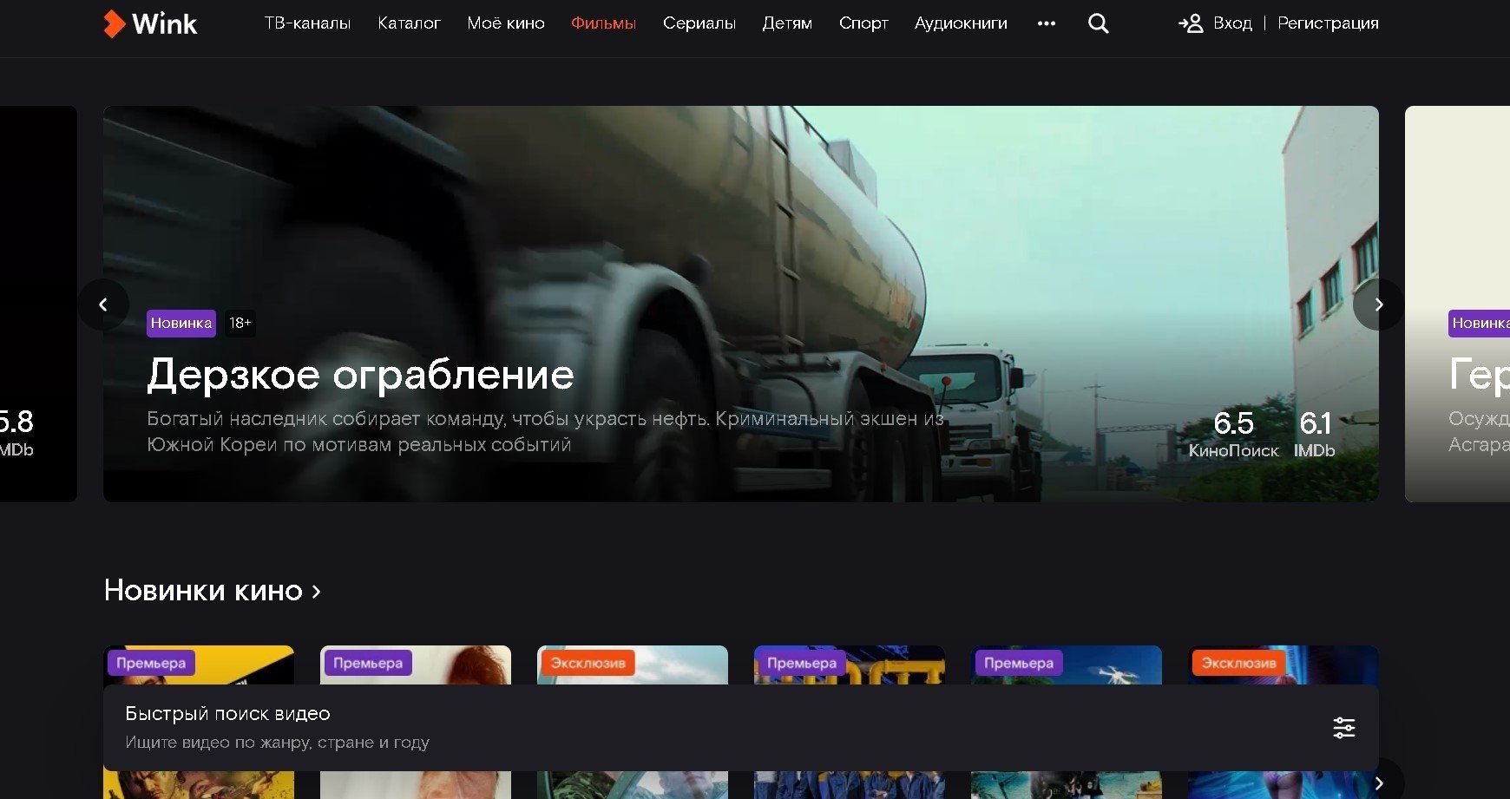Viewport: 1510px width, 799px height.
Task: Click the Регистрация link
Action: [x=1328, y=23]
